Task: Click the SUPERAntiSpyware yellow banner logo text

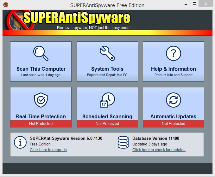Action: 77,18
